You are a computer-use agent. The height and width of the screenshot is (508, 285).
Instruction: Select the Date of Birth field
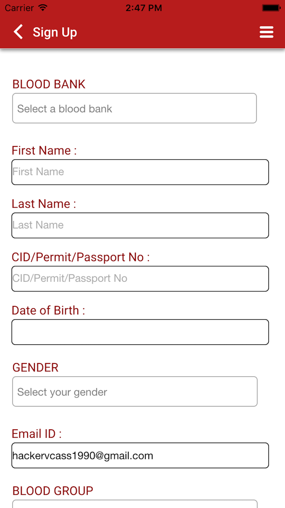[140, 332]
